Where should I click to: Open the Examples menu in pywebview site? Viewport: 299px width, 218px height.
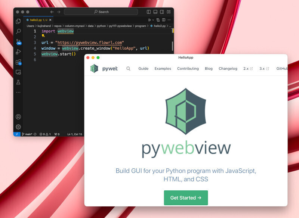[163, 69]
